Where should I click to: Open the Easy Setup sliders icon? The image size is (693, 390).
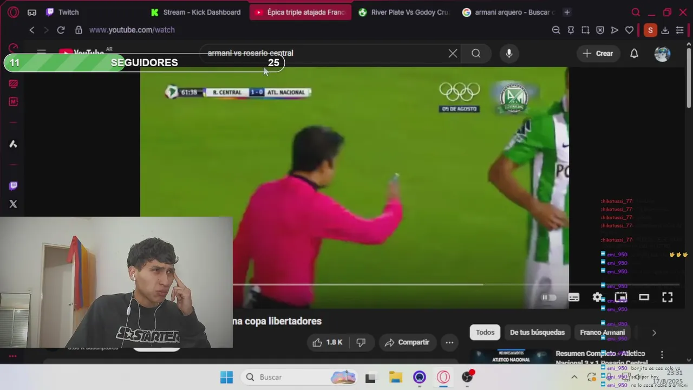pyautogui.click(x=679, y=30)
